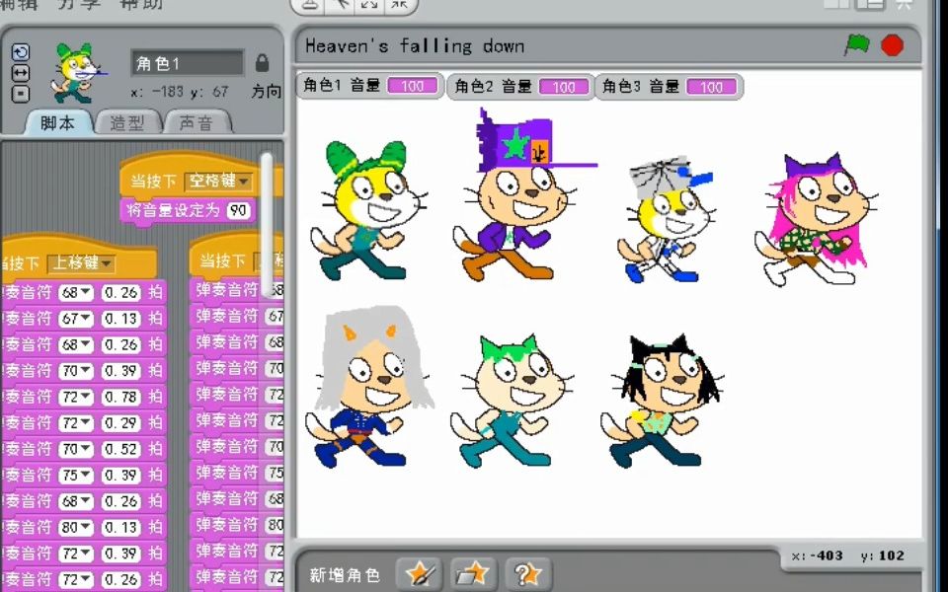
Task: Select the left-right flip only style button
Action: coord(20,73)
